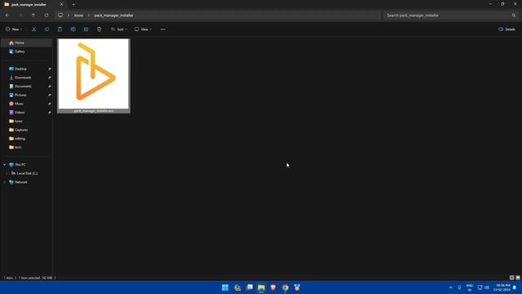Open the taskbar clock and date
Image resolution: width=522 pixels, height=294 pixels.
(x=502, y=287)
